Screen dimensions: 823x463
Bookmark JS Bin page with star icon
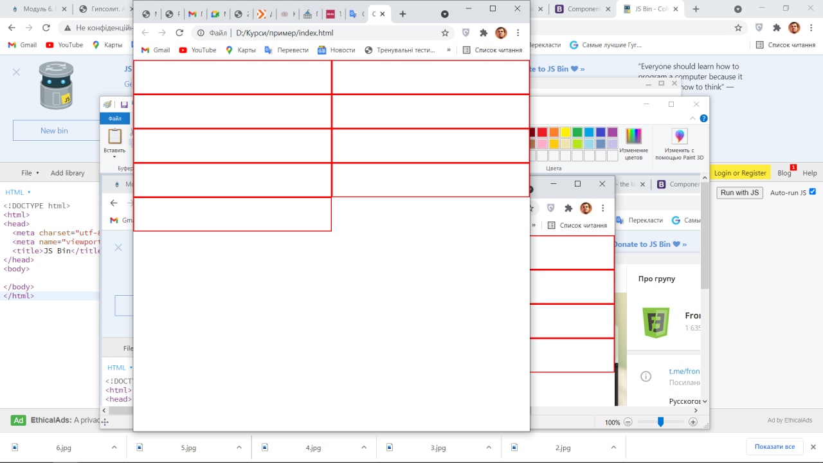tap(738, 28)
